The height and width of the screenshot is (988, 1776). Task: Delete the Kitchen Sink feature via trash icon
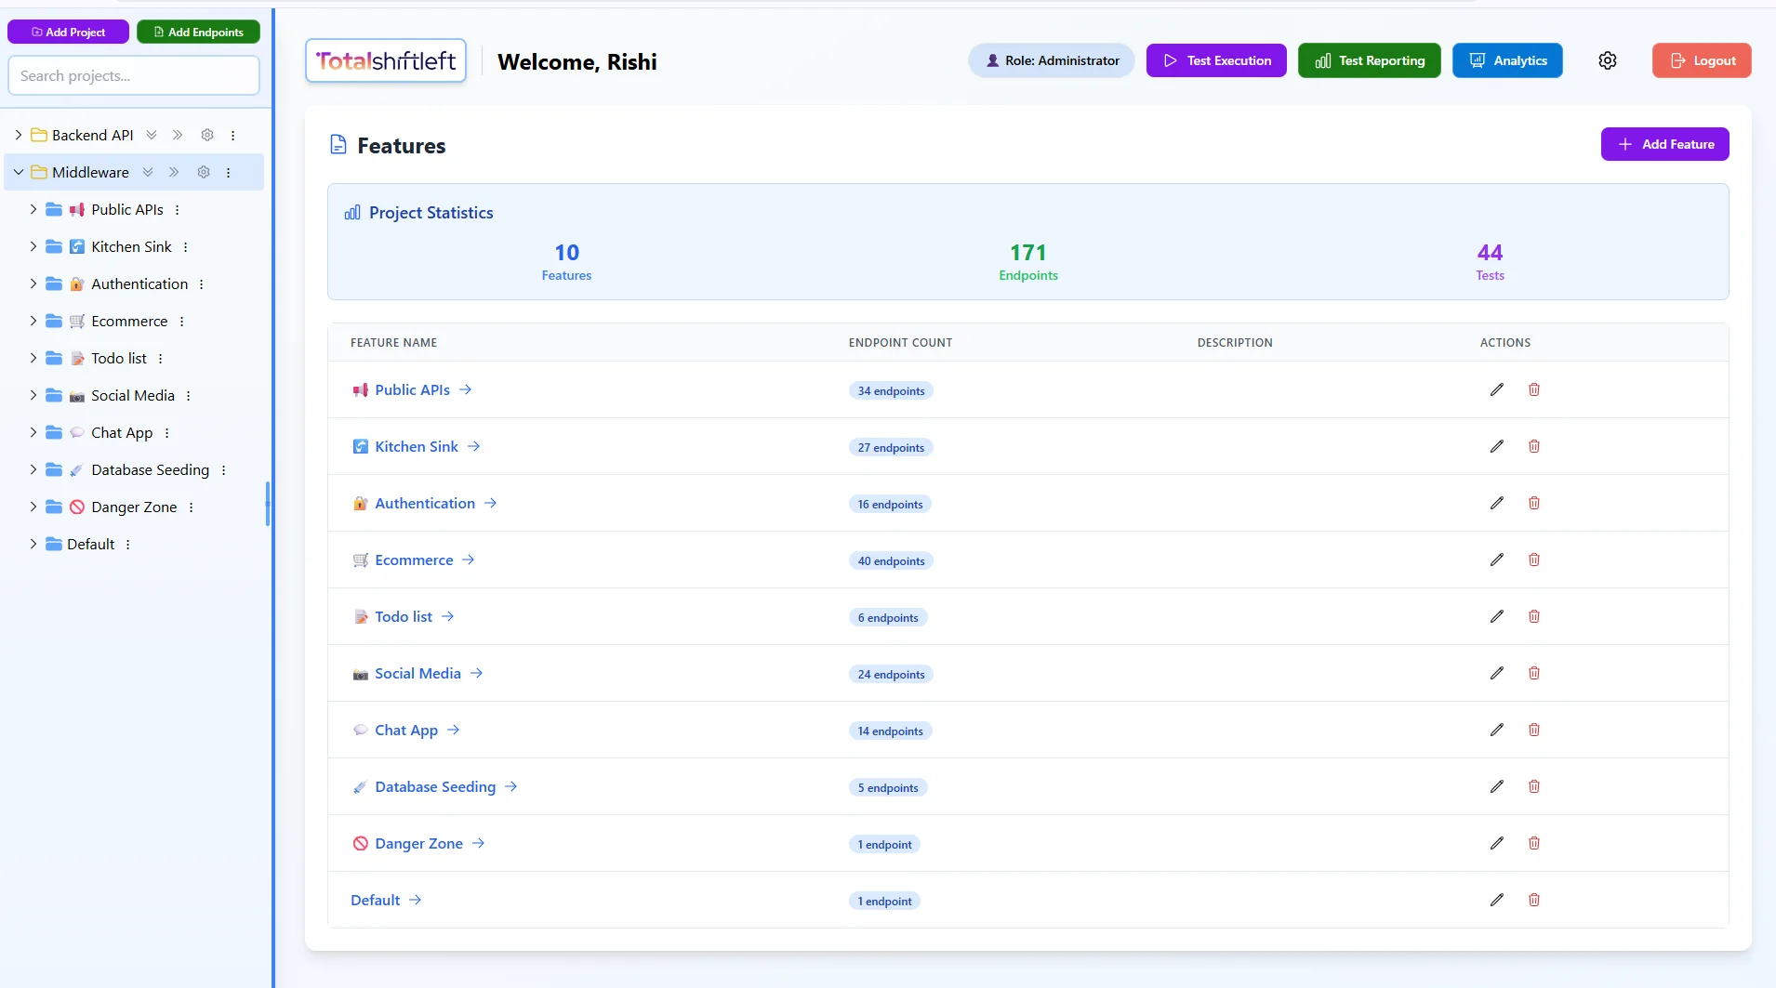tap(1533, 446)
